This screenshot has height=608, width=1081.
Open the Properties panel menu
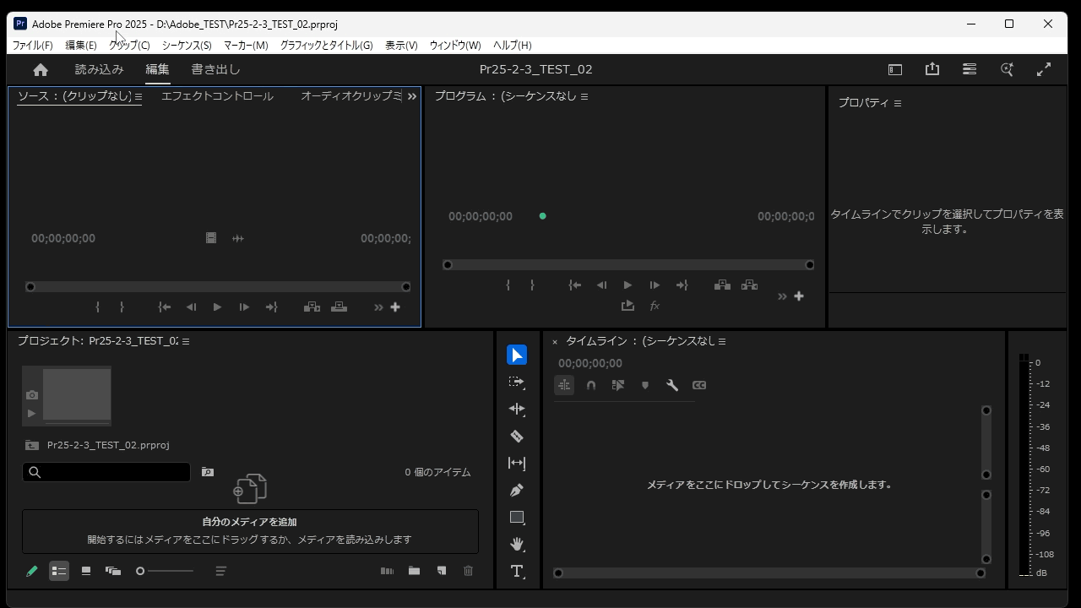tap(898, 103)
